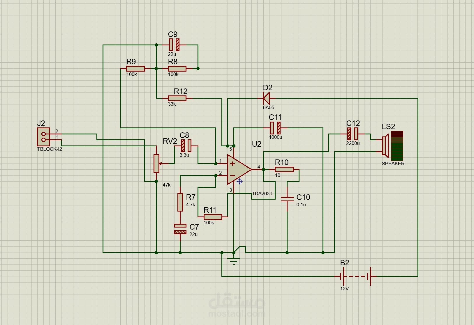
Task: Click the C12 reference label
Action: click(x=353, y=123)
